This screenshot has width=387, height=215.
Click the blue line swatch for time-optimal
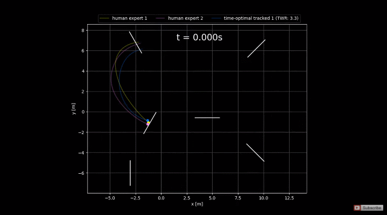[x=216, y=18]
